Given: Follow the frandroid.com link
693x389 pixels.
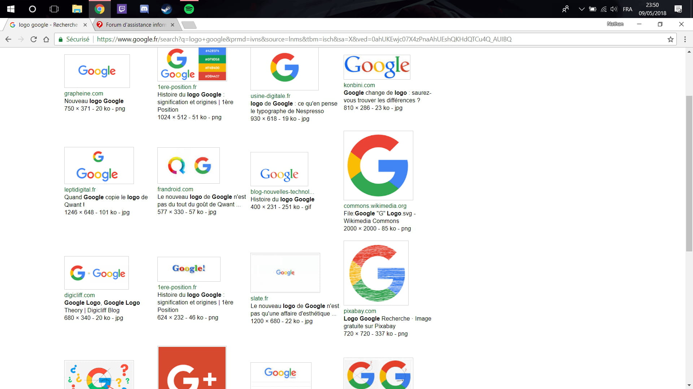Looking at the screenshot, I should click(175, 189).
